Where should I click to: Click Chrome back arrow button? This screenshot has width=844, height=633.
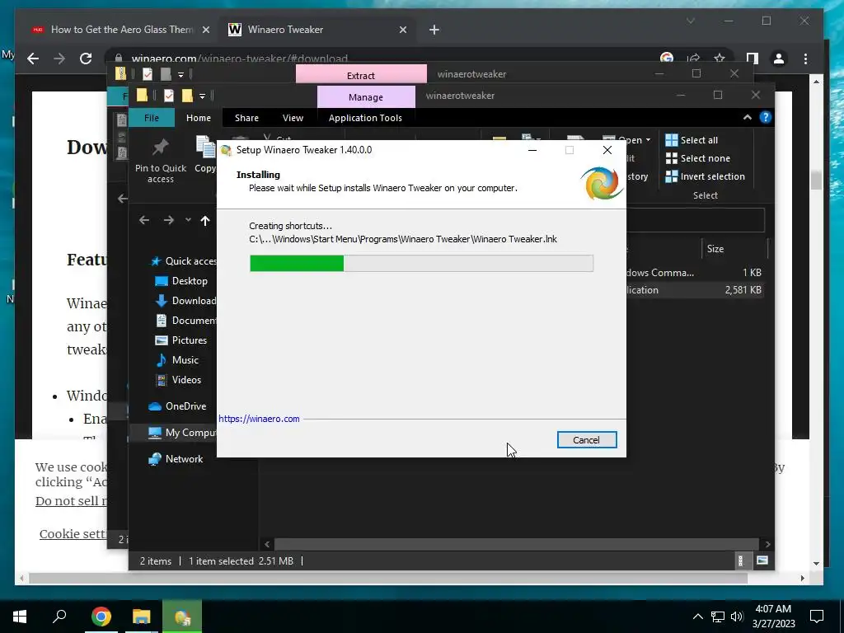33,59
